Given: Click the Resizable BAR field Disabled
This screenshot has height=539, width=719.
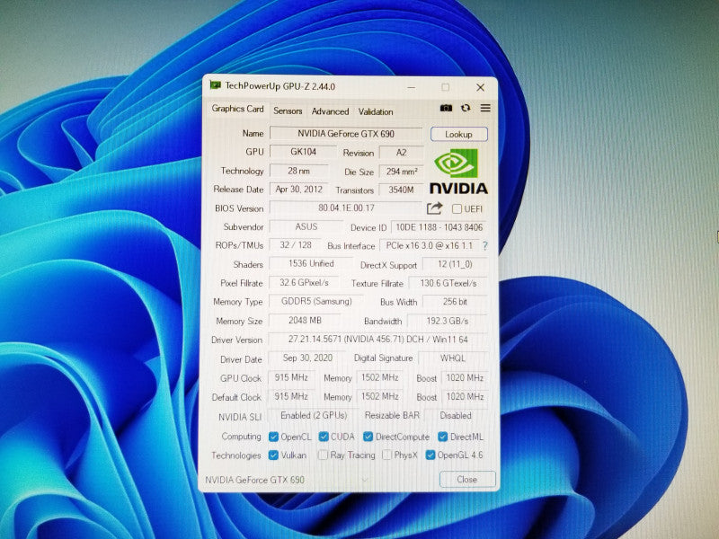Looking at the screenshot, I should [x=456, y=415].
